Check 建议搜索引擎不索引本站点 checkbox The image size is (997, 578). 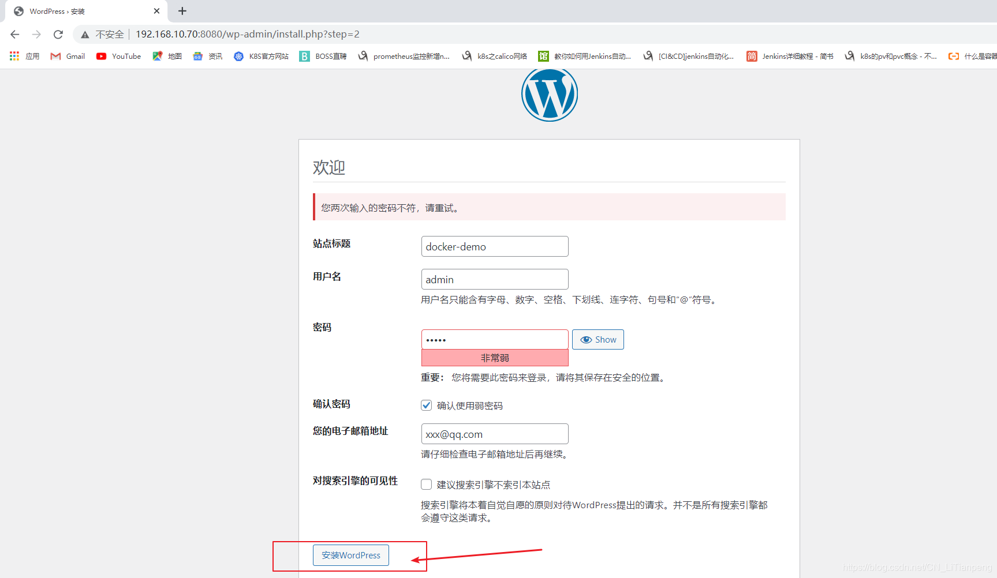427,485
